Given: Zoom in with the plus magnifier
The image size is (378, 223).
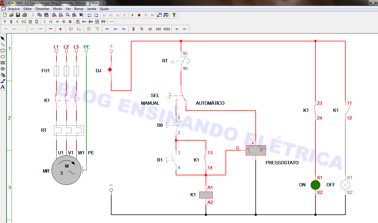Looking at the screenshot, I should [x=55, y=15].
